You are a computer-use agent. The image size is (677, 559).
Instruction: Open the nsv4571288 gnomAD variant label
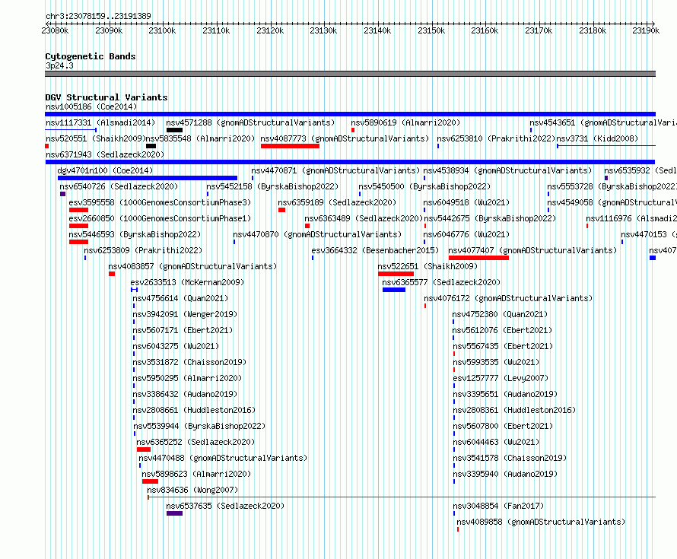click(250, 122)
